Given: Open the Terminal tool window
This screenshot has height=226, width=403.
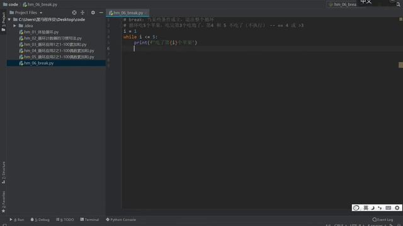Looking at the screenshot, I should (89, 220).
